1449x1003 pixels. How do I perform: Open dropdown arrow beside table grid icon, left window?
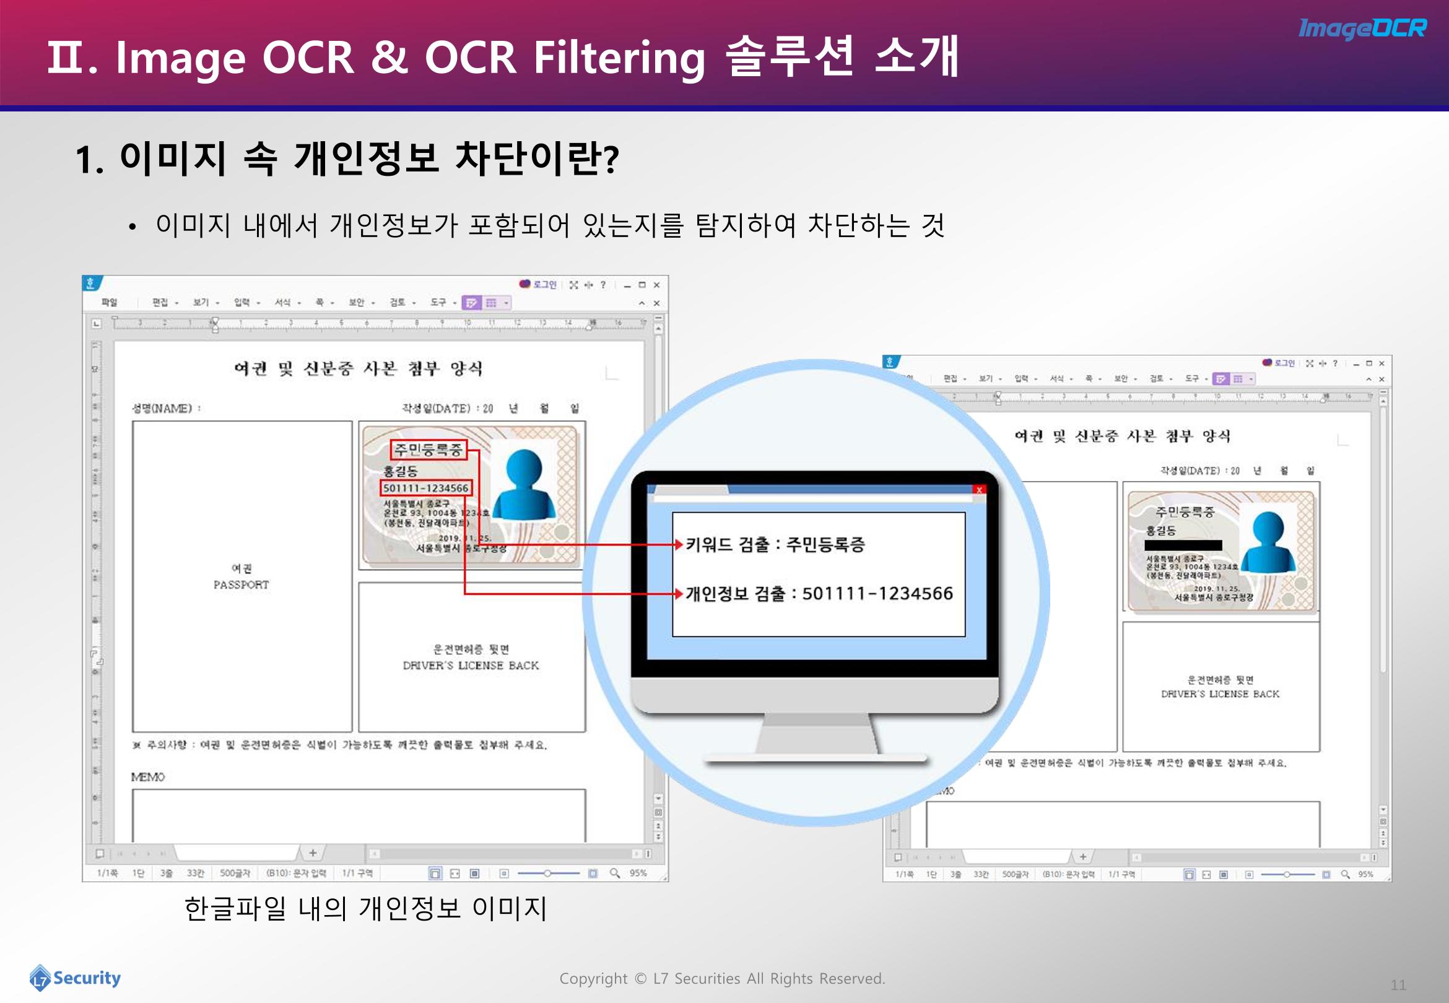click(507, 303)
